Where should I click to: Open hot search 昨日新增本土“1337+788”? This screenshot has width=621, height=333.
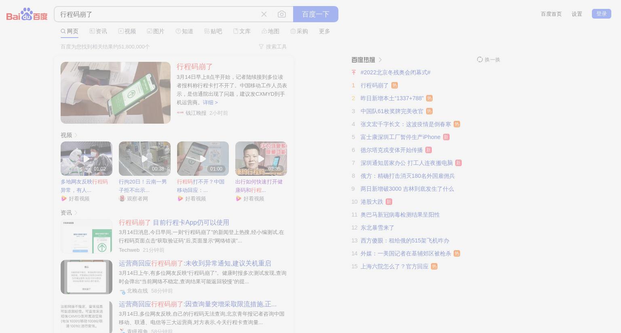392,98
